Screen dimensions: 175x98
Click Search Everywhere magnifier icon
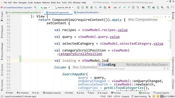click(168, 7)
